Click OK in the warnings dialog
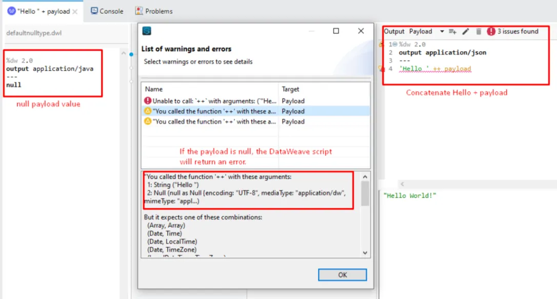This screenshot has width=557, height=299. coord(342,275)
